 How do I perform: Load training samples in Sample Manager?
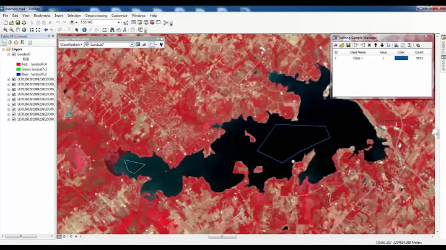(341, 45)
